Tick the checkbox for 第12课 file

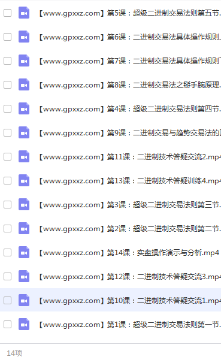point(8,276)
